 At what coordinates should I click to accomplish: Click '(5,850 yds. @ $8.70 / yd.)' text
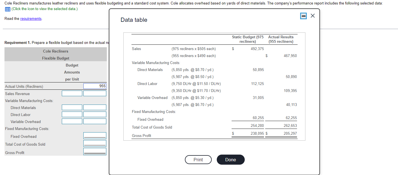tap(192, 70)
